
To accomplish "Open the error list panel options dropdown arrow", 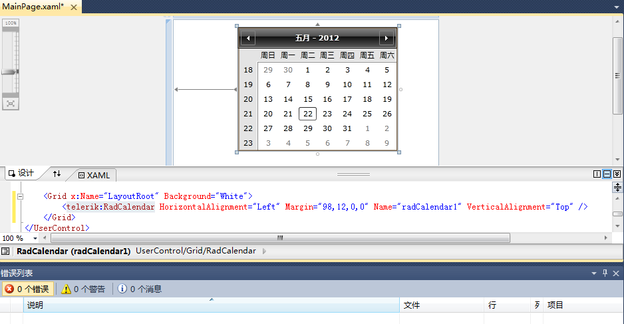I will (x=594, y=273).
